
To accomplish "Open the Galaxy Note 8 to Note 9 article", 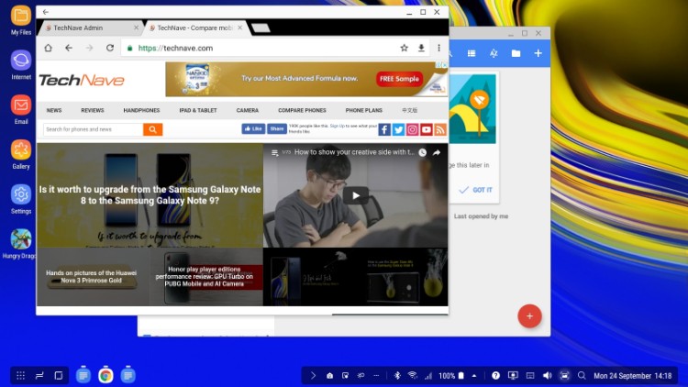I will tap(150, 195).
